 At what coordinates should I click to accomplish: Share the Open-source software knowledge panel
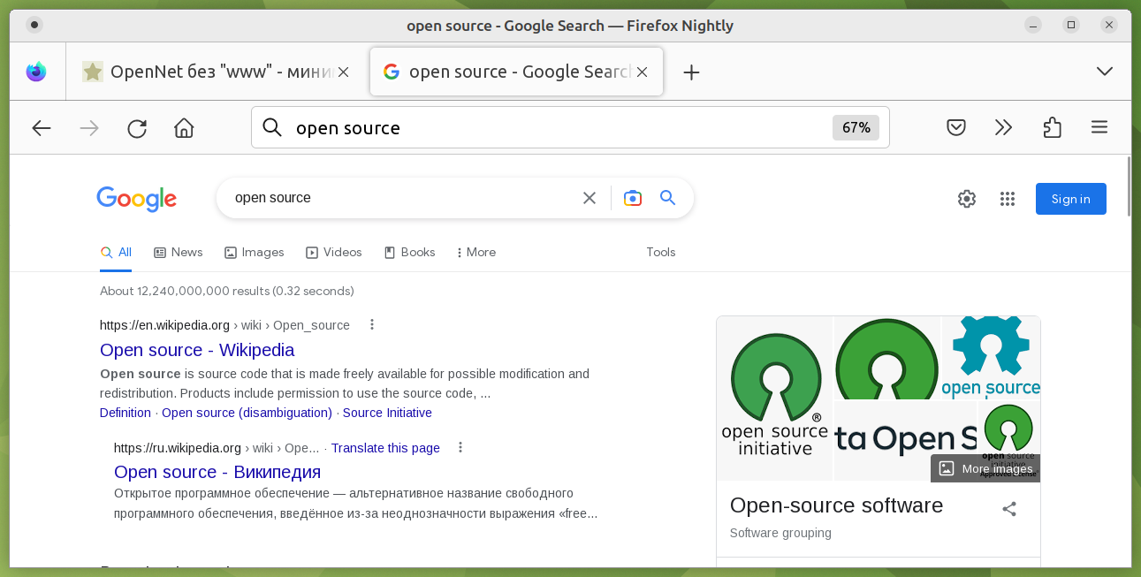1009,509
